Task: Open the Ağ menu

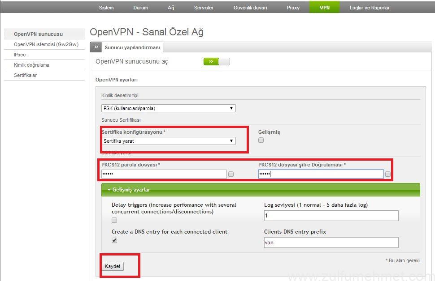Action: click(x=171, y=8)
